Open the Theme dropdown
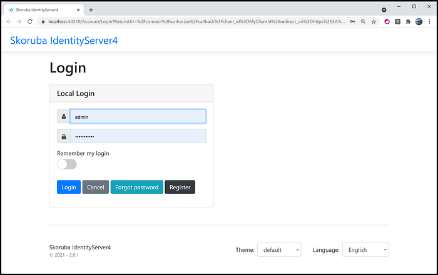Image resolution: width=438 pixels, height=275 pixels. tap(279, 249)
